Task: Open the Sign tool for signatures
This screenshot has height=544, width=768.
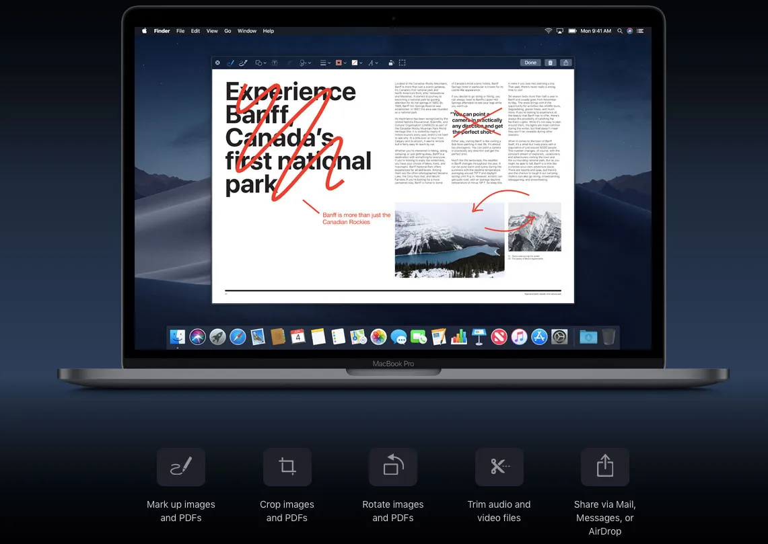Action: pyautogui.click(x=304, y=62)
